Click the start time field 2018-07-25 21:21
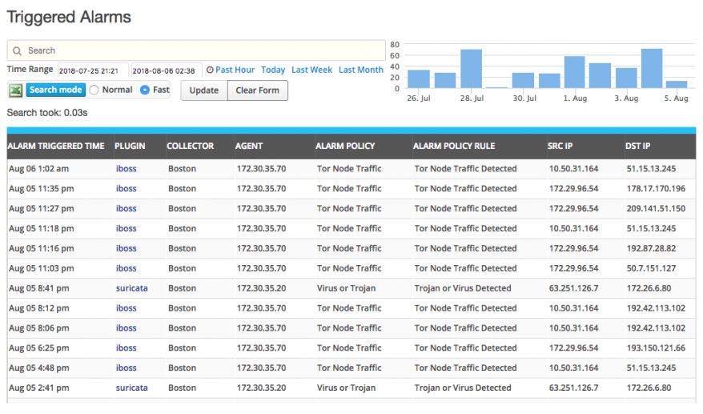Image resolution: width=703 pixels, height=414 pixels. (92, 71)
